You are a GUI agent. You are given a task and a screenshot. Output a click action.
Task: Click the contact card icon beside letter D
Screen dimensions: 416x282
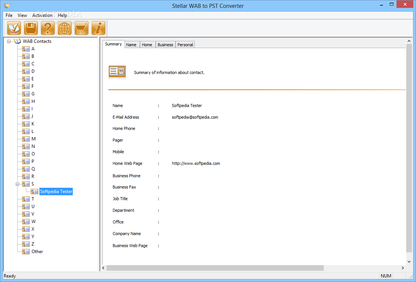[x=26, y=71]
